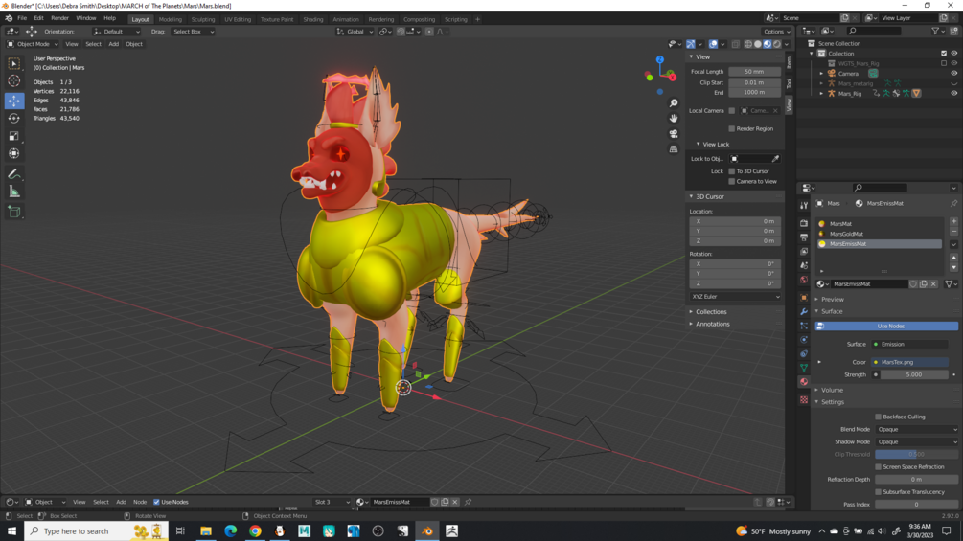
Task: Enable Backface Culling checkbox
Action: [x=879, y=417]
